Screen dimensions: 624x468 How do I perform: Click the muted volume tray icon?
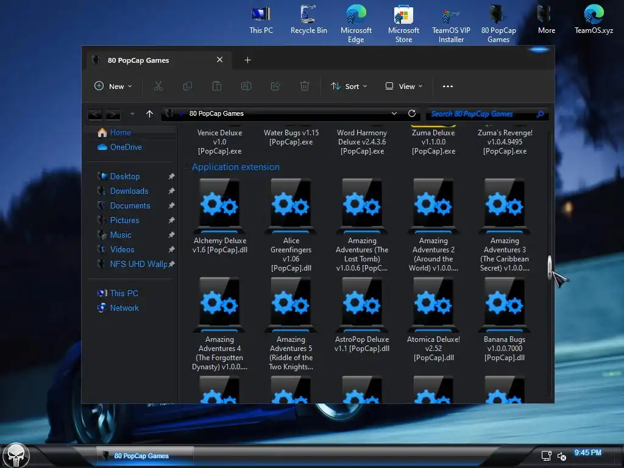pyautogui.click(x=561, y=456)
